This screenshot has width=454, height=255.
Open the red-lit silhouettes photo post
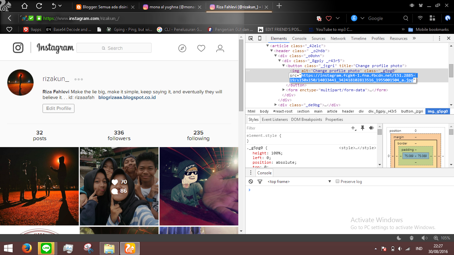point(39,186)
